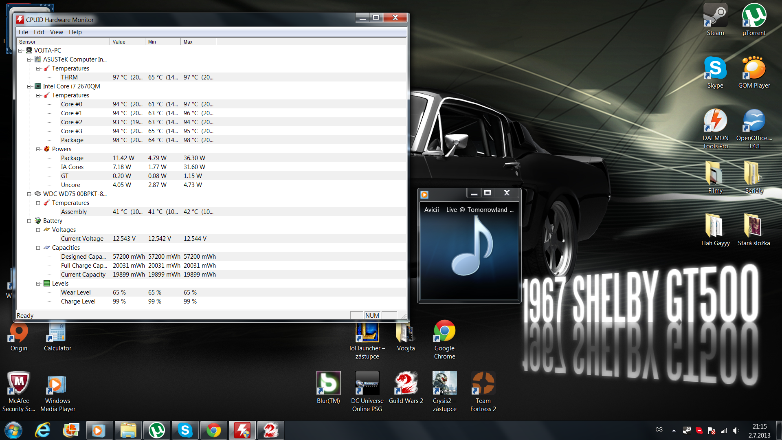Open the Origin desktop shortcut

[x=19, y=337]
